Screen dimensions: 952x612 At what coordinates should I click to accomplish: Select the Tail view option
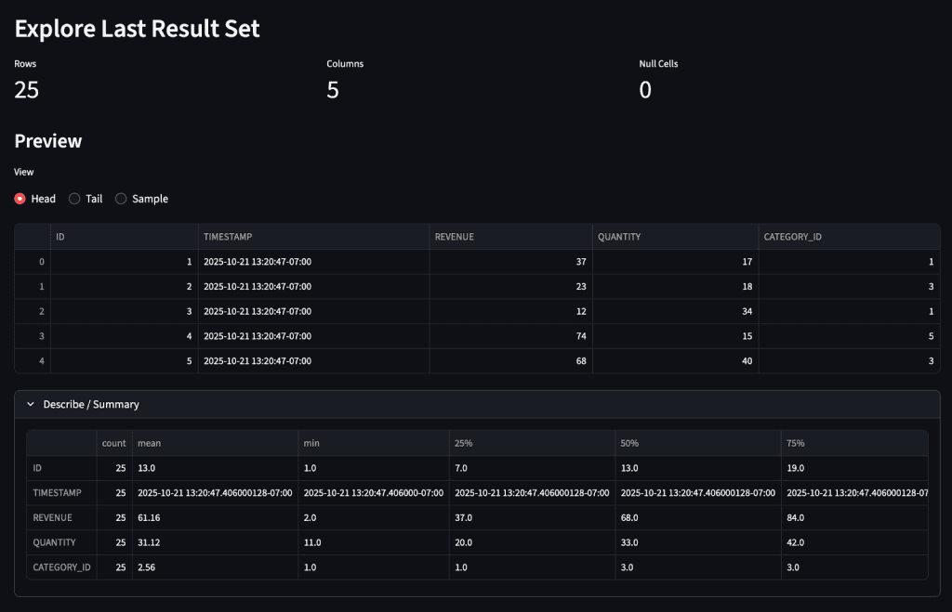75,199
